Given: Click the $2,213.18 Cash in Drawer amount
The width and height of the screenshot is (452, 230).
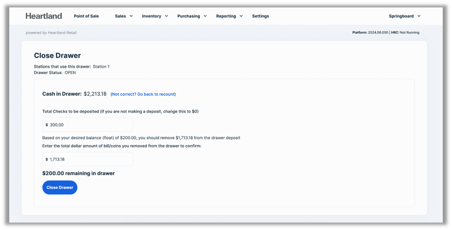Looking at the screenshot, I should coord(95,94).
